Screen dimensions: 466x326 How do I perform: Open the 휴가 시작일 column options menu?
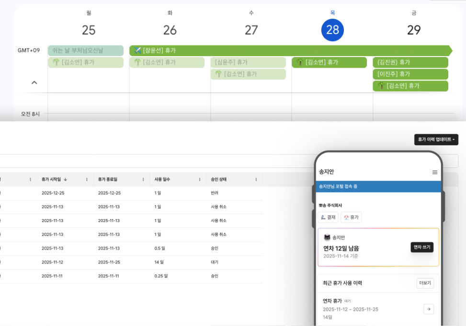click(87, 179)
